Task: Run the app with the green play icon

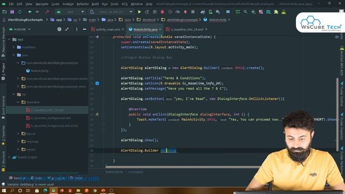Action: pos(139,12)
